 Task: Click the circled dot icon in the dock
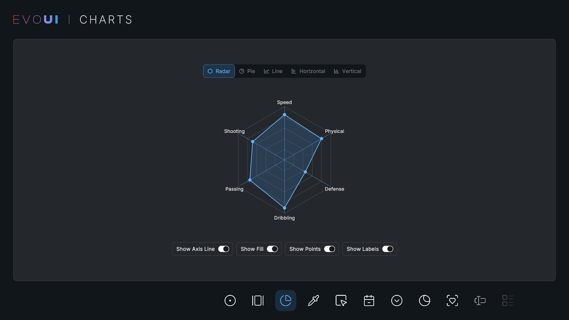(x=230, y=300)
